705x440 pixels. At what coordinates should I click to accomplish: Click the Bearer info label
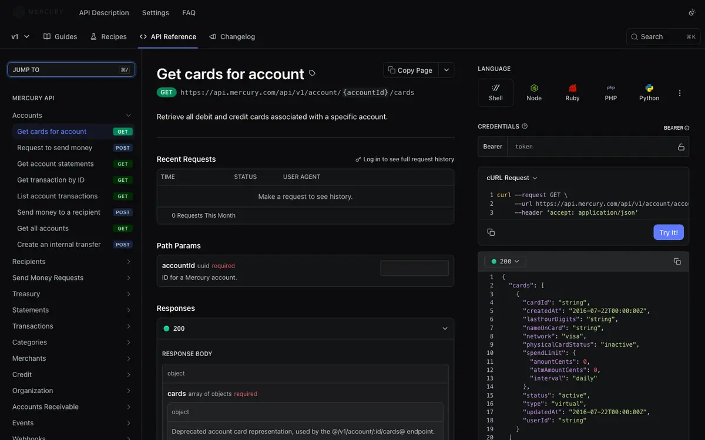pyautogui.click(x=676, y=128)
